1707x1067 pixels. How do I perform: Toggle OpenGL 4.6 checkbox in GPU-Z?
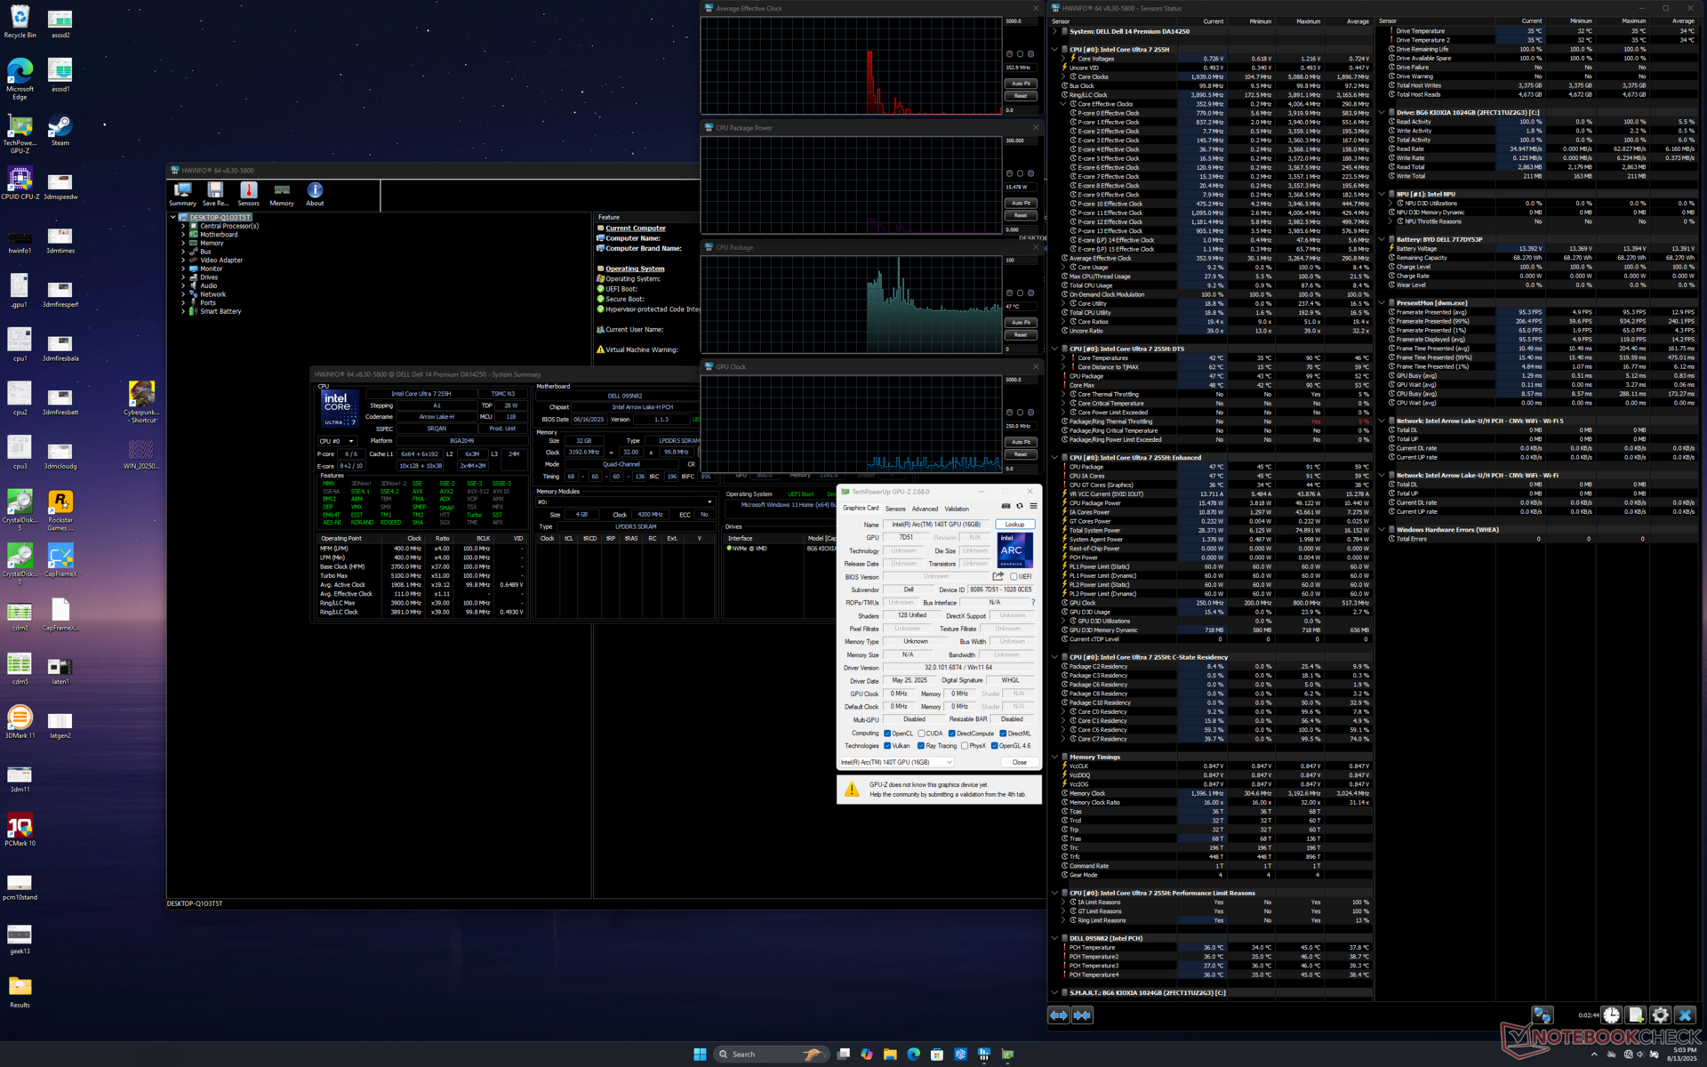(x=995, y=746)
